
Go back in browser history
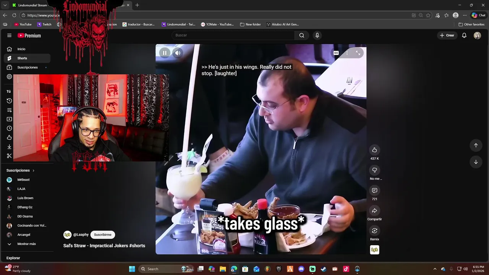[x=5, y=15]
